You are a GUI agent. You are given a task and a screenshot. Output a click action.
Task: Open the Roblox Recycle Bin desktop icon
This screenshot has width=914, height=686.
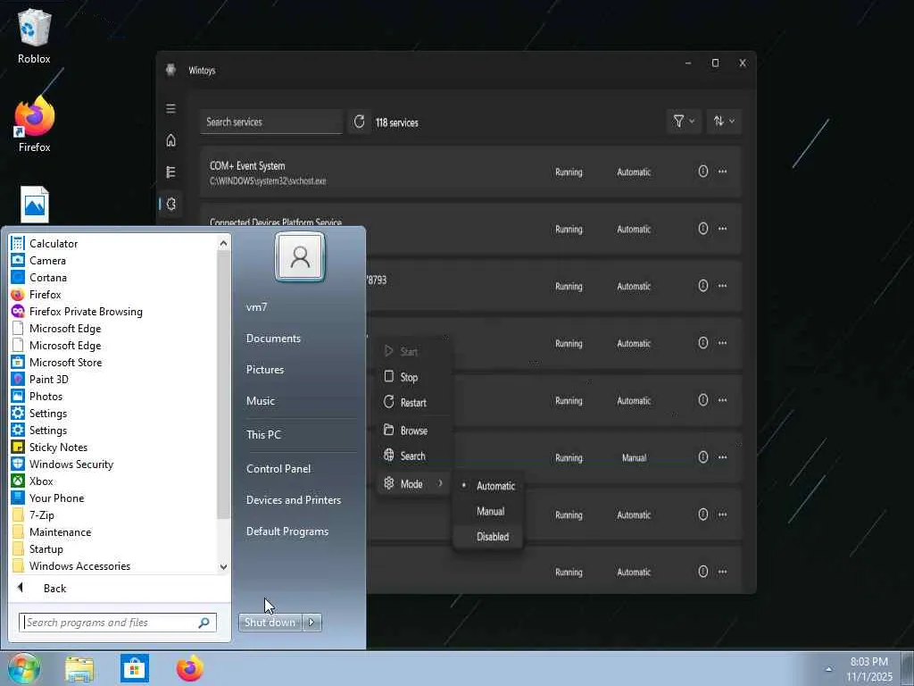[35, 36]
